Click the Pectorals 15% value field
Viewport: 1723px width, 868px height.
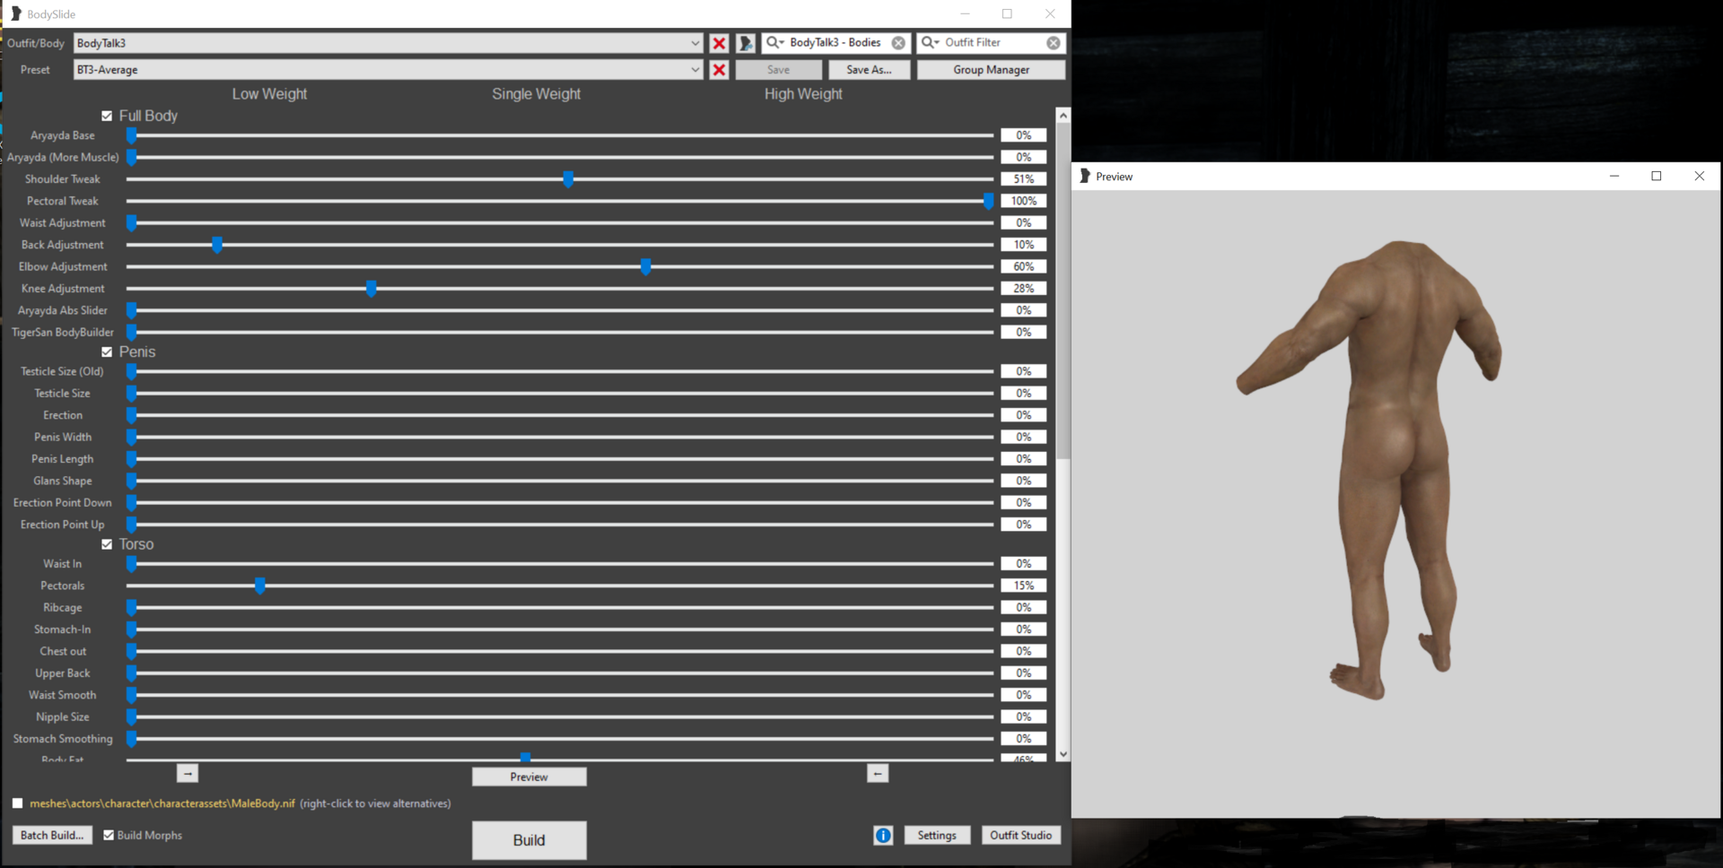tap(1023, 586)
